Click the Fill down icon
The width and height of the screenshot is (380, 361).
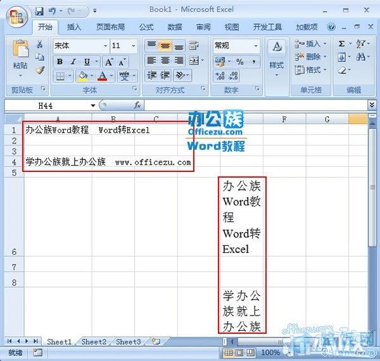click(341, 57)
